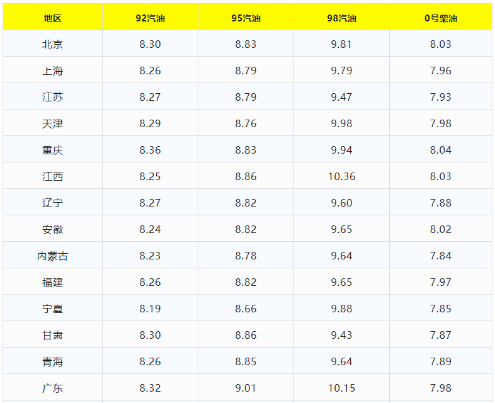Click 宁夏 0号柴油 price 7.85
The image size is (495, 403).
(441, 309)
